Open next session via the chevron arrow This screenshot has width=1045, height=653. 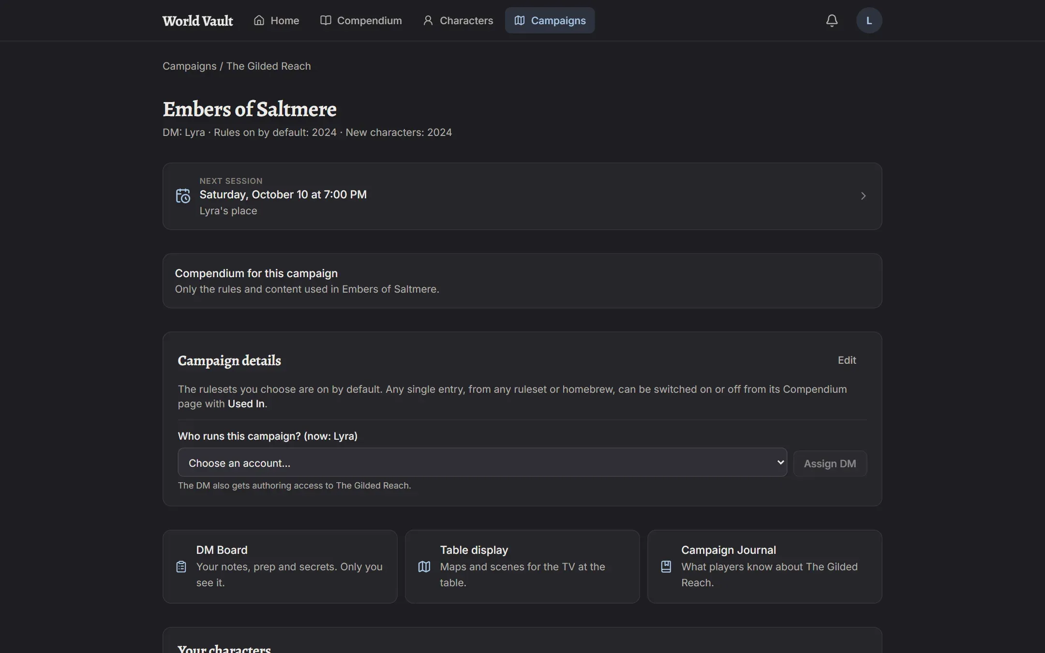[x=864, y=196]
